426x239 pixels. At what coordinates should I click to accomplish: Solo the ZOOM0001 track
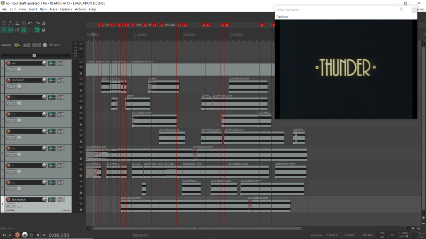pyautogui.click(x=81, y=84)
